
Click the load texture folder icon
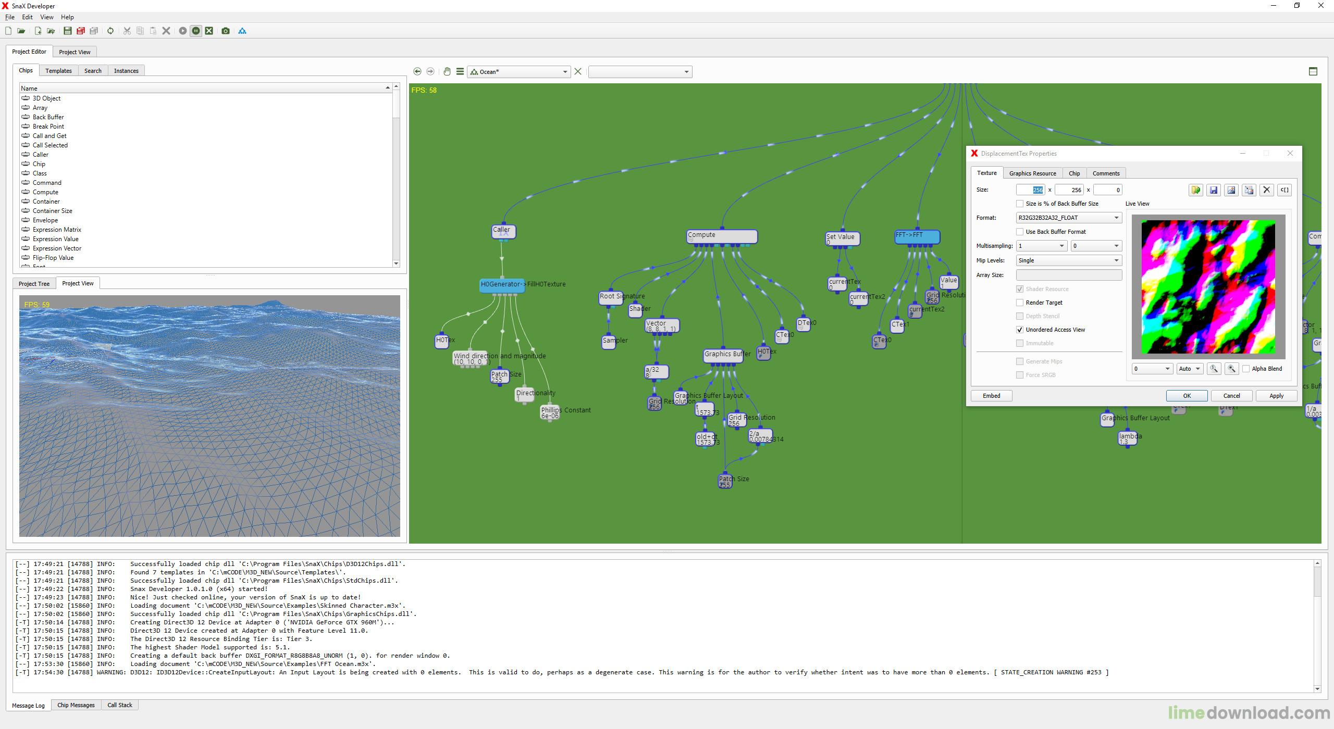[1196, 190]
